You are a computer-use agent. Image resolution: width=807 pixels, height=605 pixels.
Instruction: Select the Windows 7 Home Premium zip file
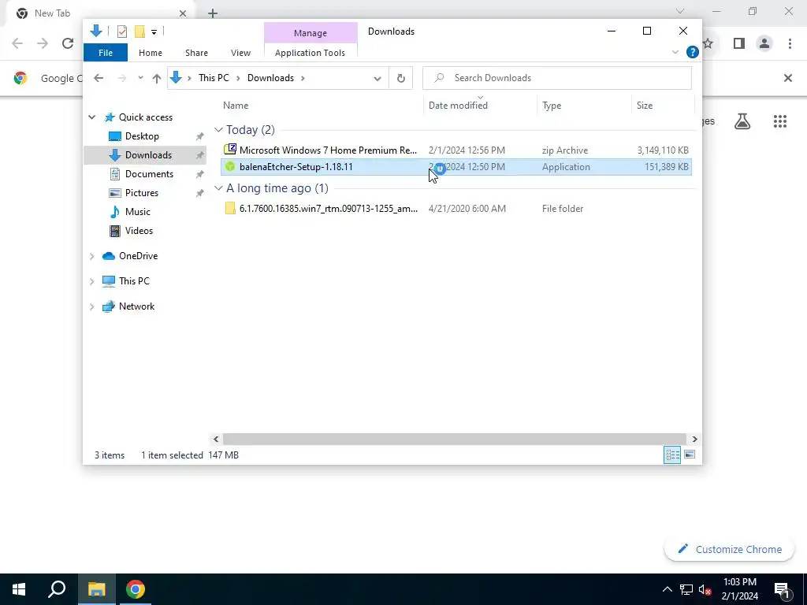[x=456, y=150]
